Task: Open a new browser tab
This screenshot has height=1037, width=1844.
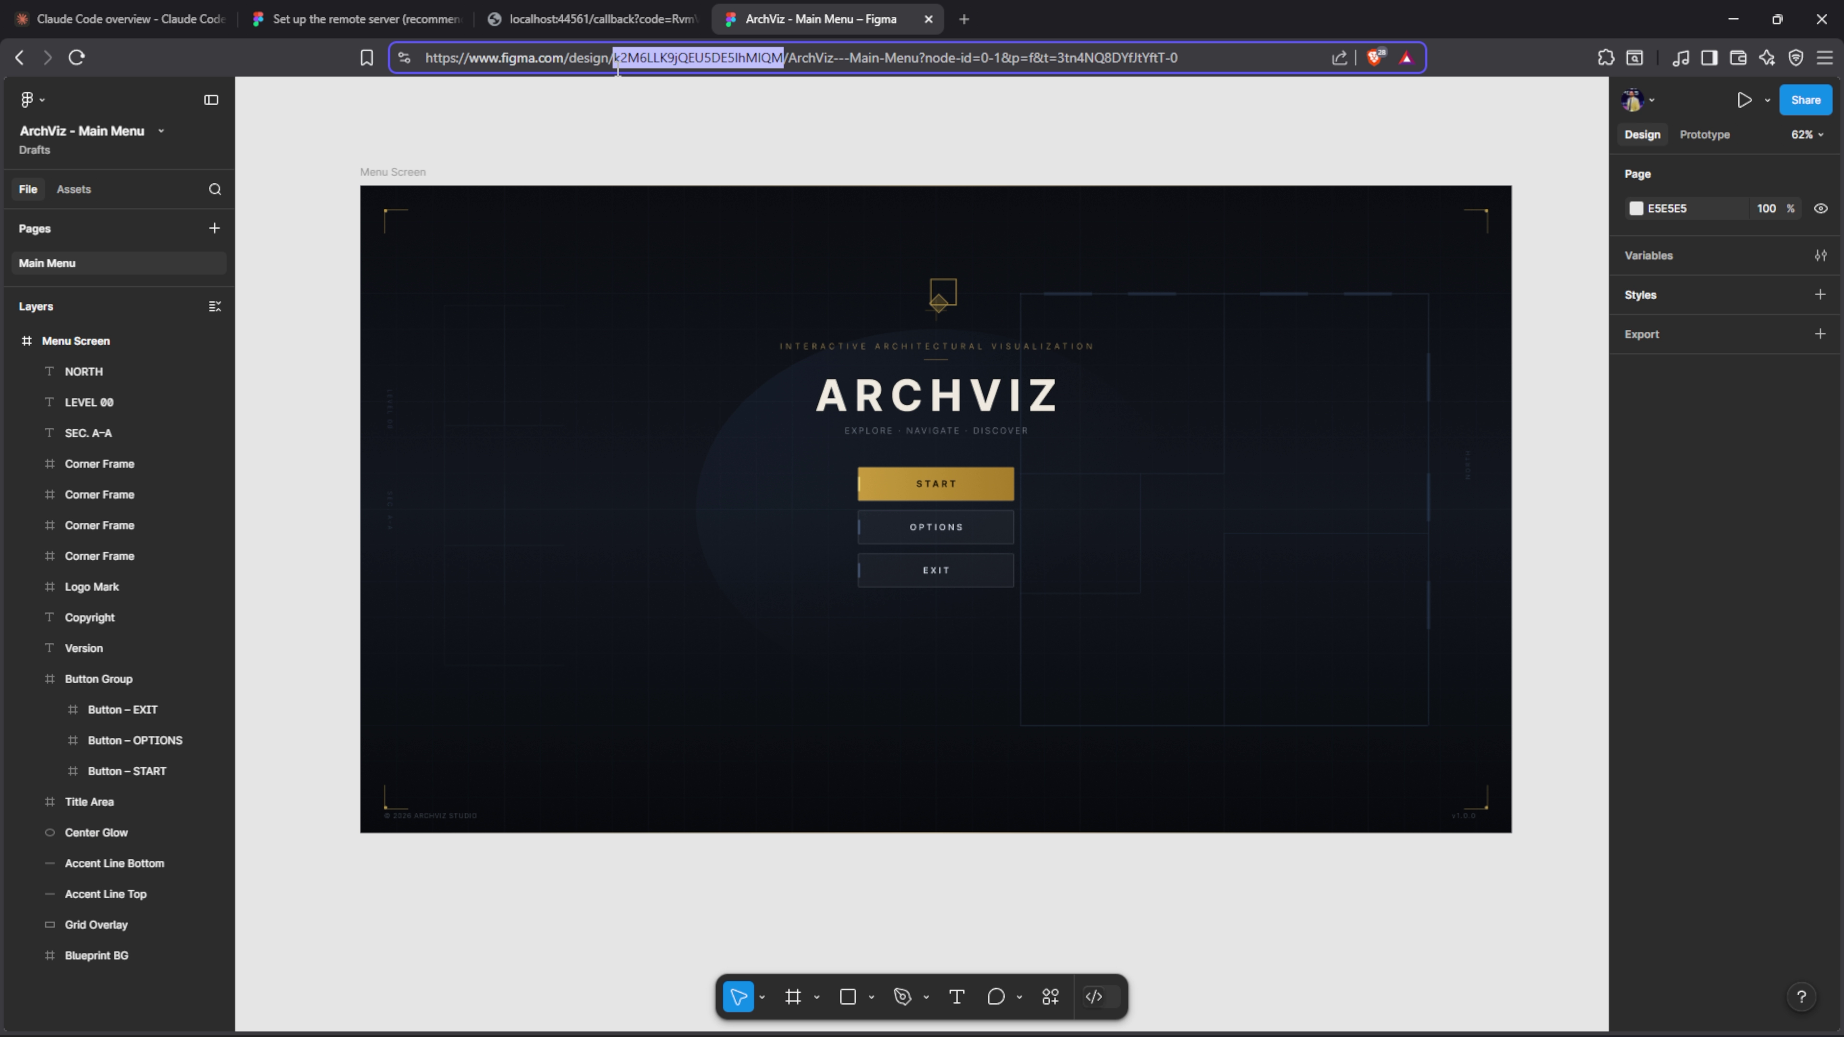Action: point(964,19)
